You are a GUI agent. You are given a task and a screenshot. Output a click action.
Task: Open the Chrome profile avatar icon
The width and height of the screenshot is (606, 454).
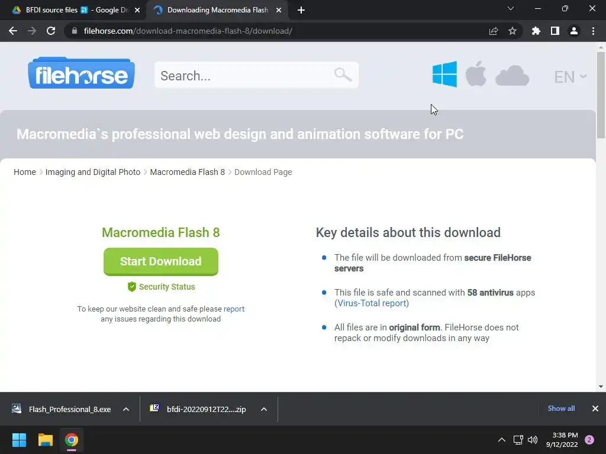(574, 31)
